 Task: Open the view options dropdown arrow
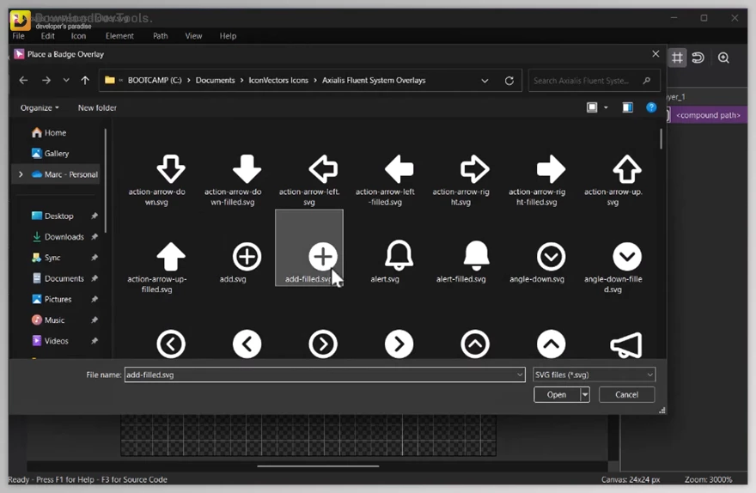(606, 108)
